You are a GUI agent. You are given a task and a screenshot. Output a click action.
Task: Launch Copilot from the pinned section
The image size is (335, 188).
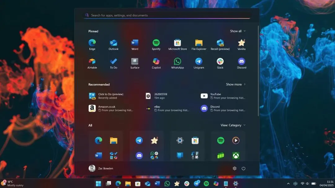click(156, 63)
